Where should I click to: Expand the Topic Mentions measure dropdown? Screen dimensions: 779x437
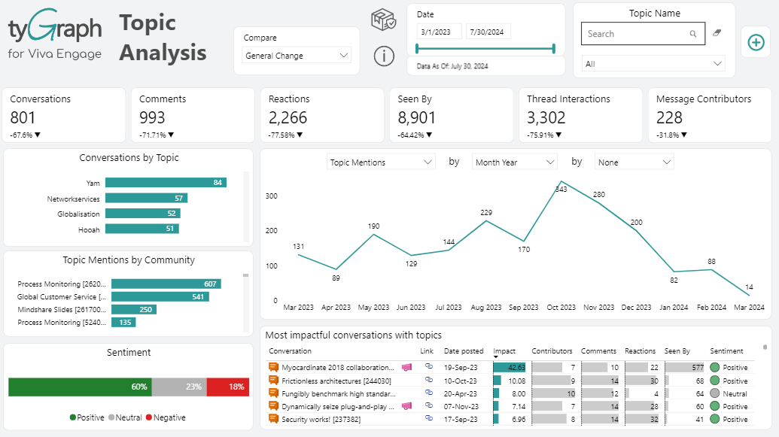coord(382,162)
